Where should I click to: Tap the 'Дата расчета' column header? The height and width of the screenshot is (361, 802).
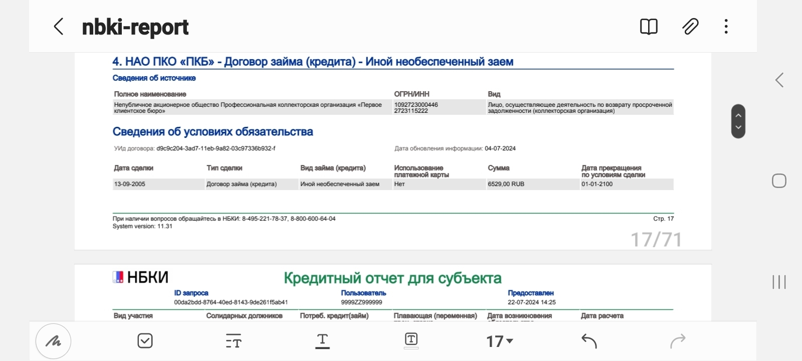click(x=602, y=316)
